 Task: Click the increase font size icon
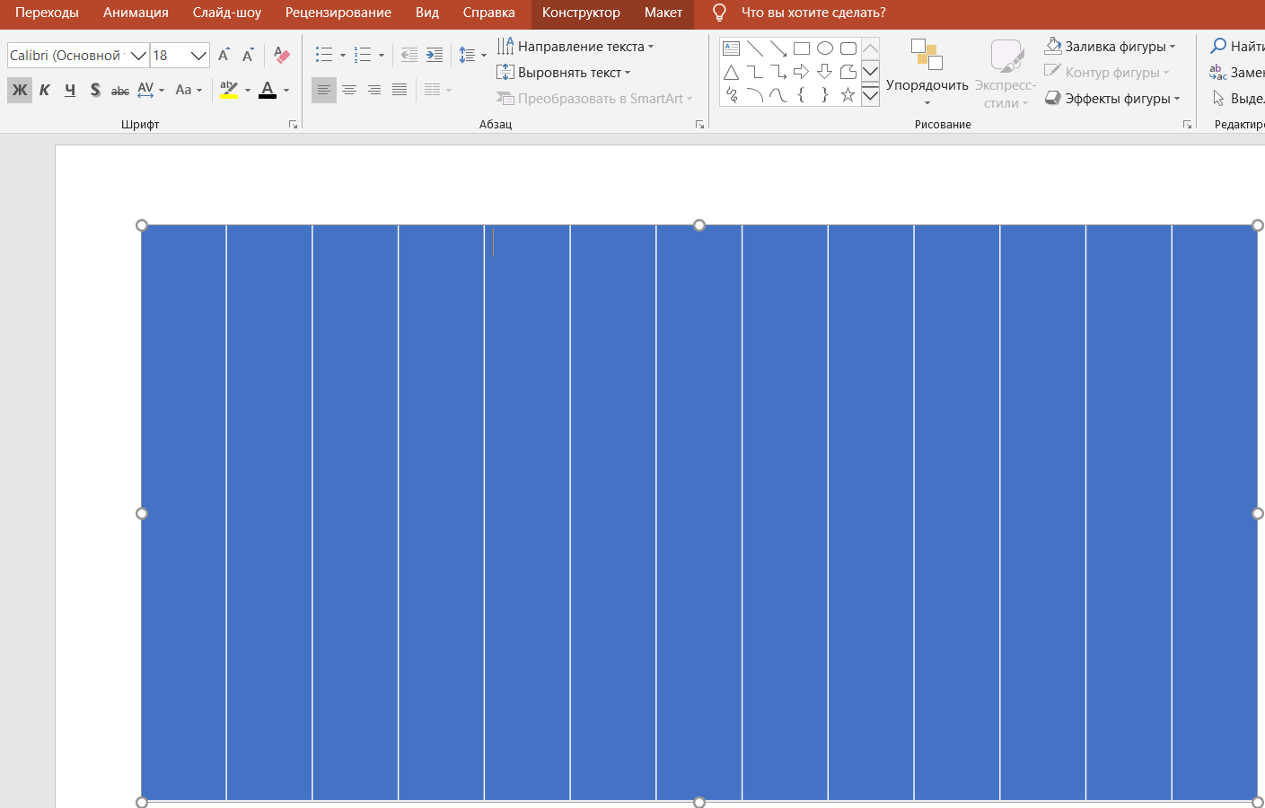point(224,56)
